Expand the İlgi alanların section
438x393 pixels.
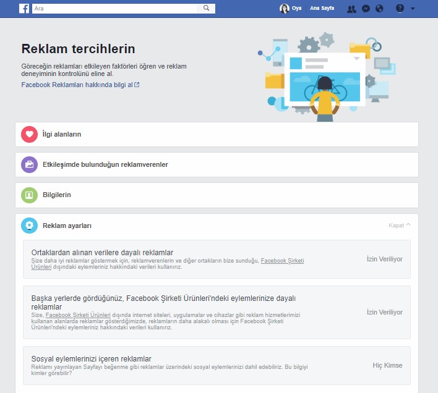click(217, 134)
